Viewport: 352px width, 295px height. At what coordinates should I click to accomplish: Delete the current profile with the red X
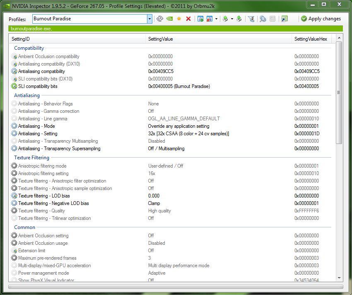click(188, 19)
